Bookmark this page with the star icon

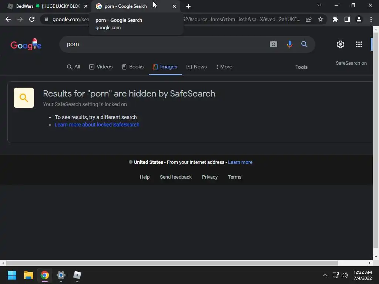coord(321,19)
